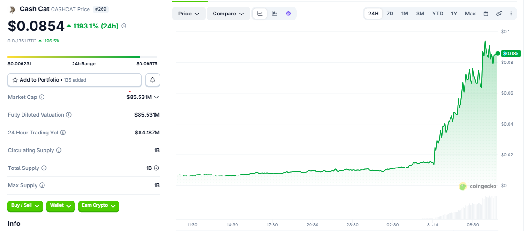This screenshot has width=524, height=231.
Task: Switch to candlestick chart icon
Action: coord(274,14)
